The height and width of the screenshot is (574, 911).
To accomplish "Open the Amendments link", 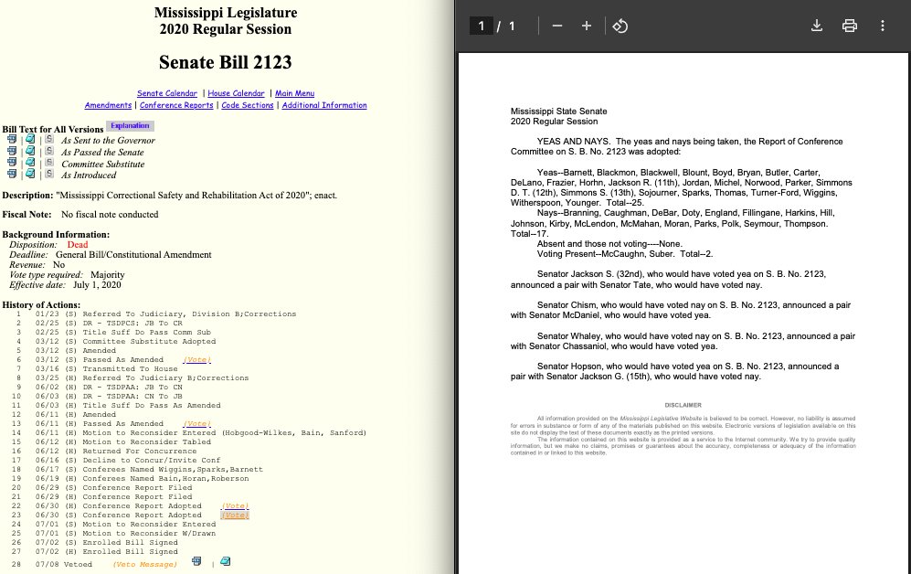I will tap(108, 105).
